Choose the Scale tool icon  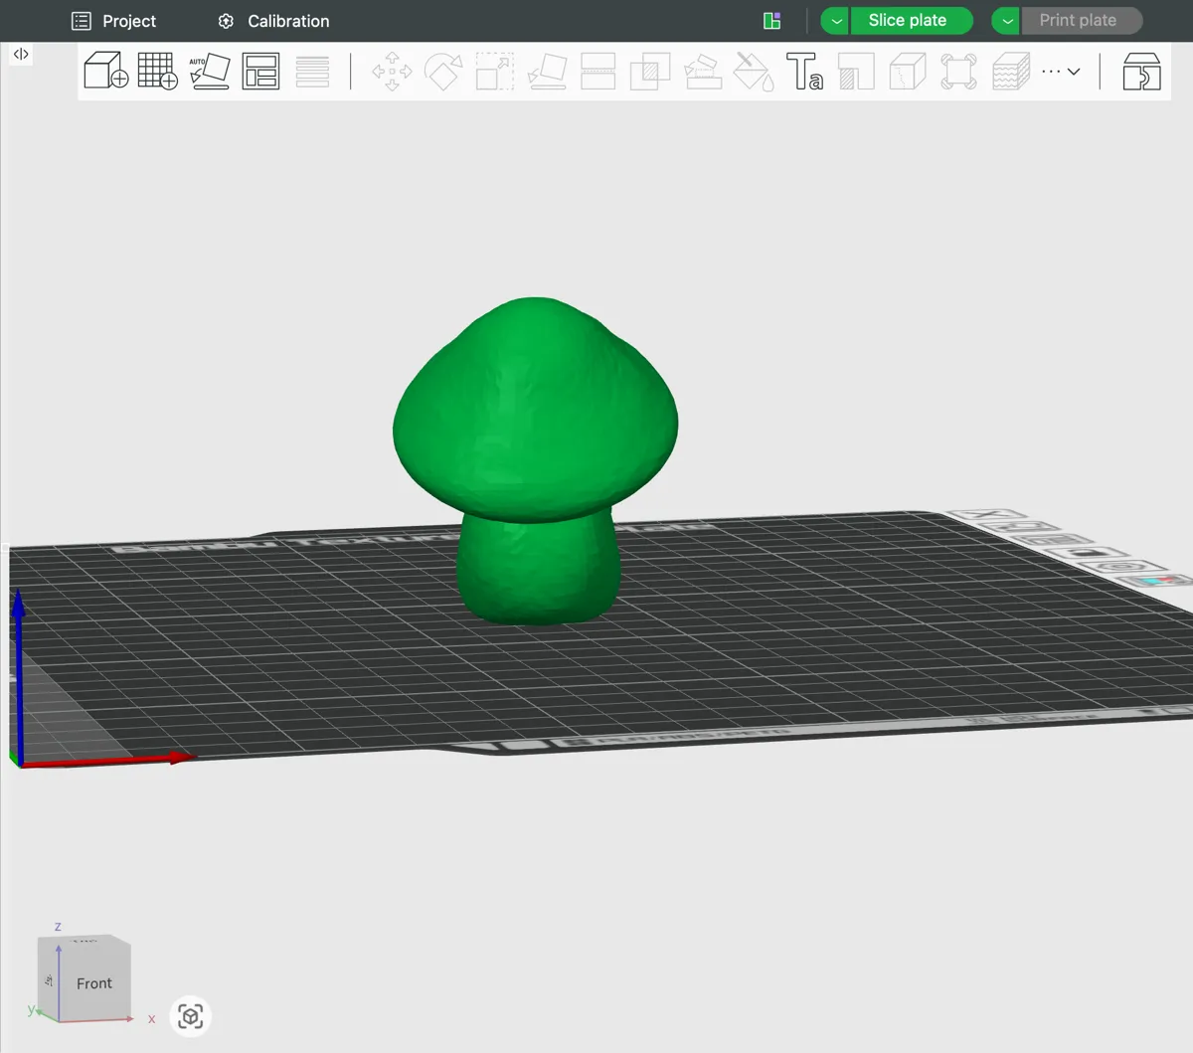[495, 71]
